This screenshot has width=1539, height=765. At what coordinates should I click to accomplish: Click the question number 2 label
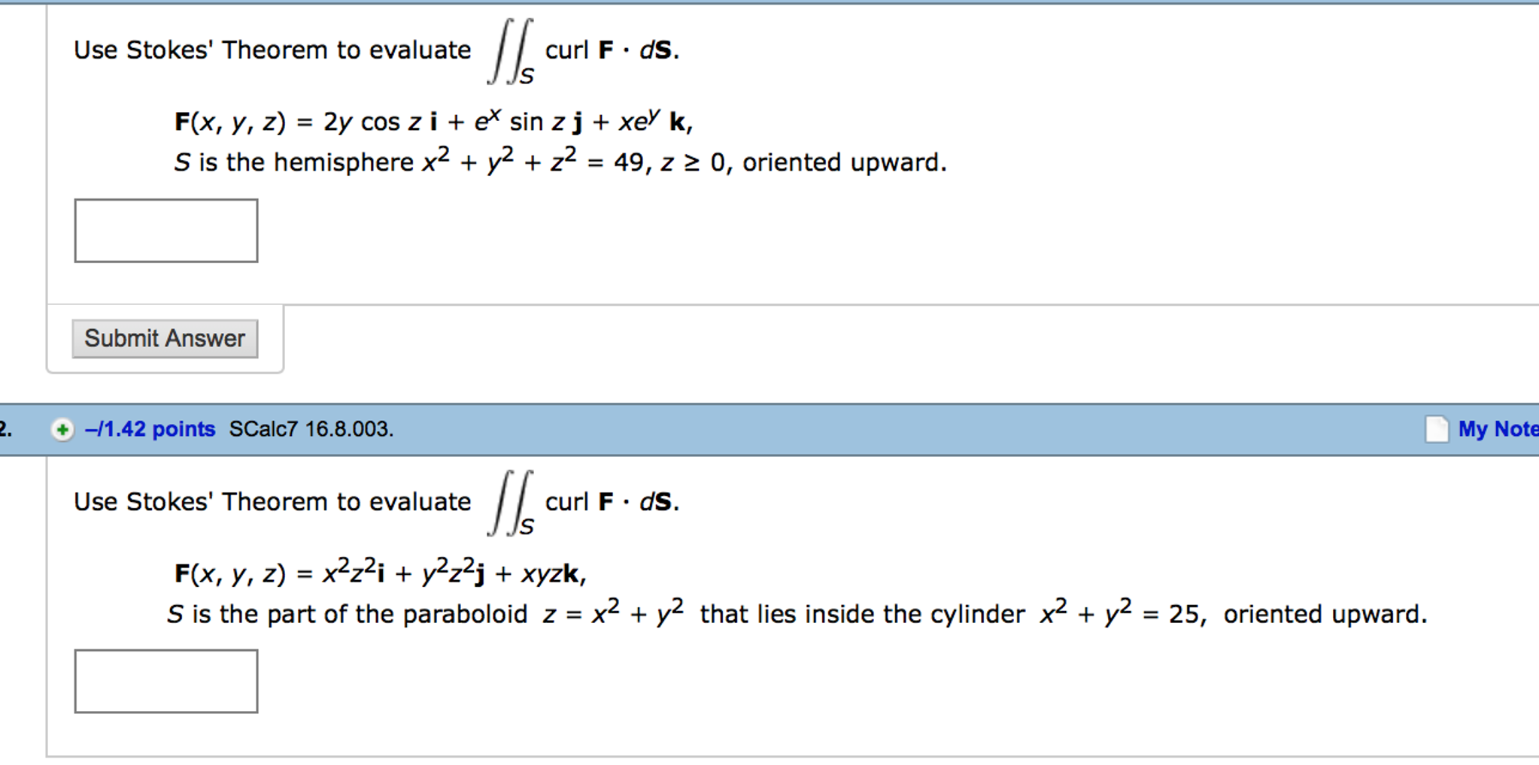5,428
